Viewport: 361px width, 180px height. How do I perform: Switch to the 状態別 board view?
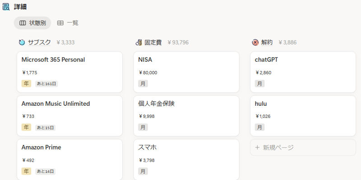pos(32,23)
